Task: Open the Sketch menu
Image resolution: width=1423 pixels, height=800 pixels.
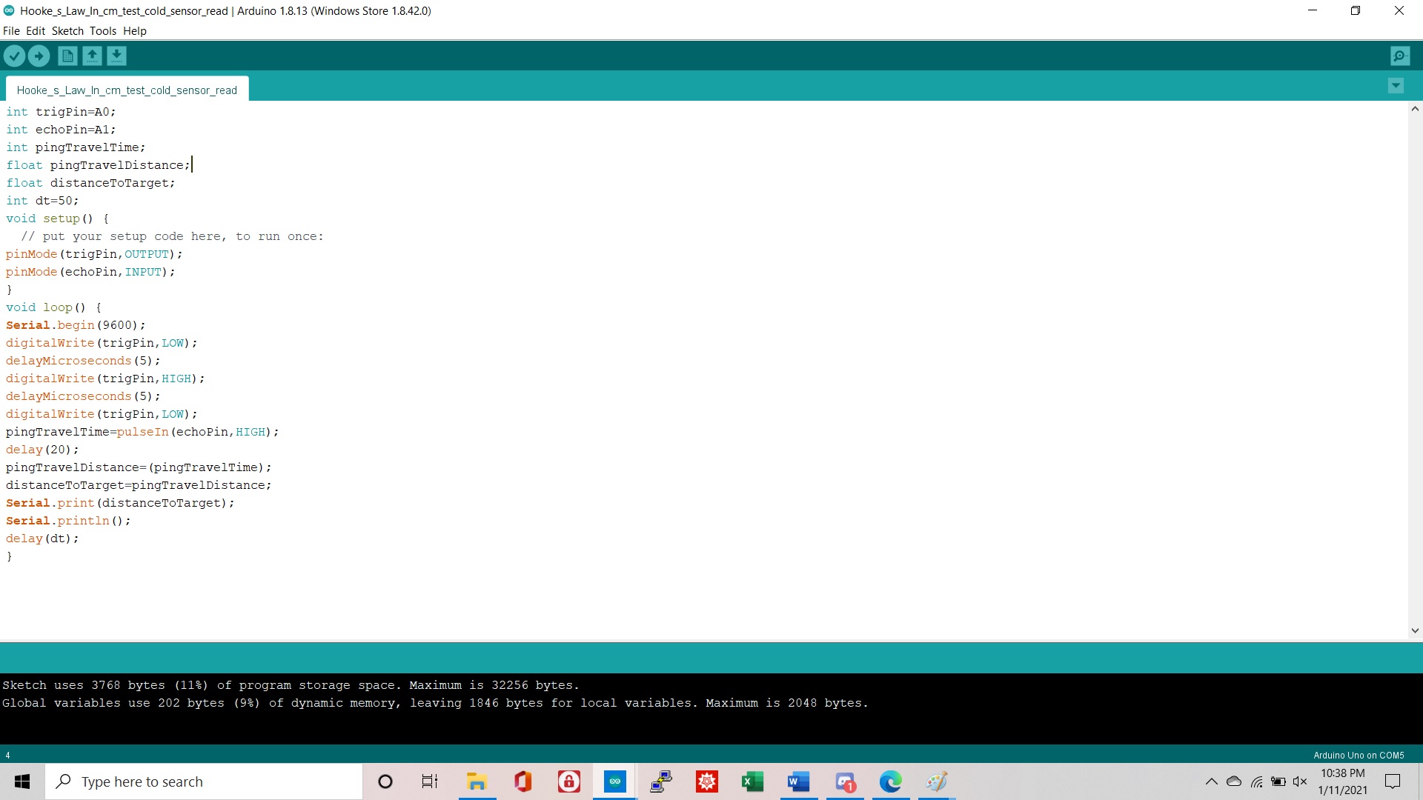Action: pos(67,31)
